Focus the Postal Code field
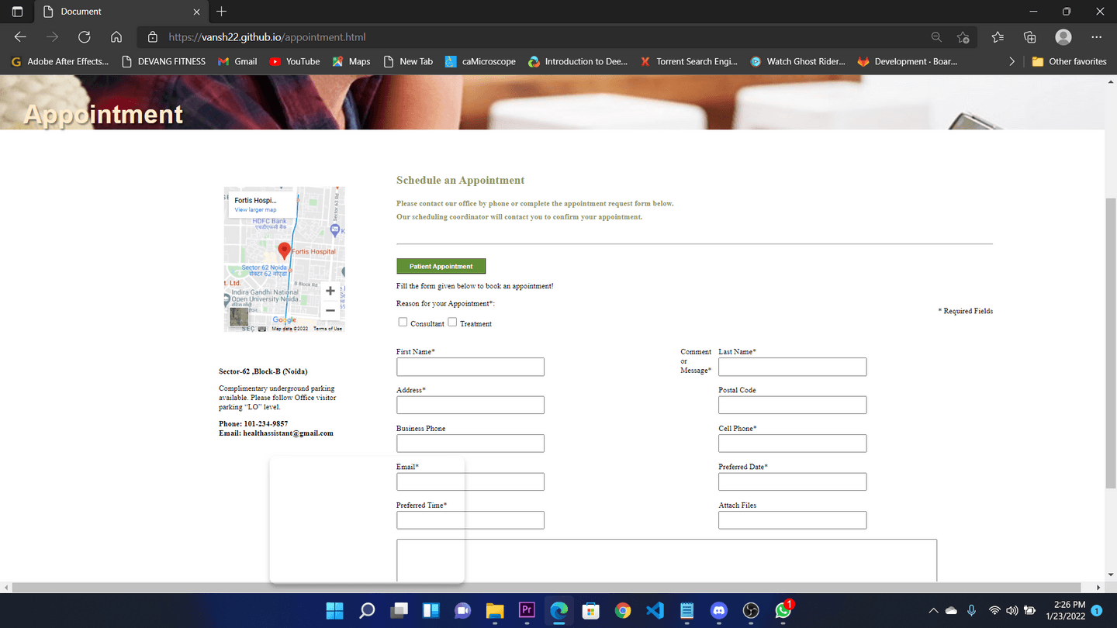Viewport: 1117px width, 628px height. (792, 405)
